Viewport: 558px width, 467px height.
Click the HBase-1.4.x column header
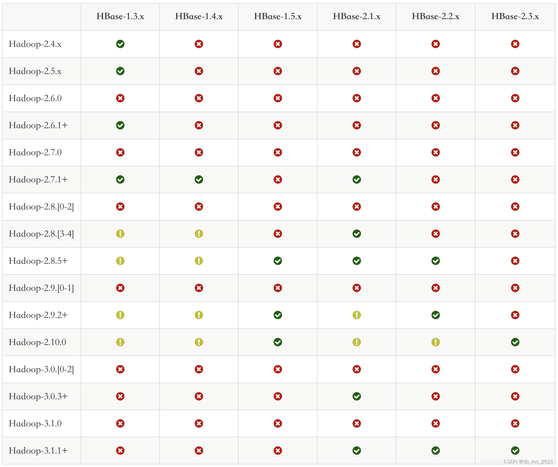[x=199, y=16]
